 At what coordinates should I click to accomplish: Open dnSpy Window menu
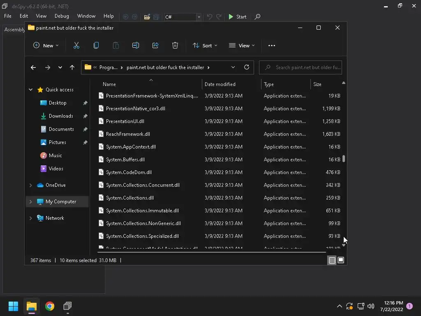[86, 16]
